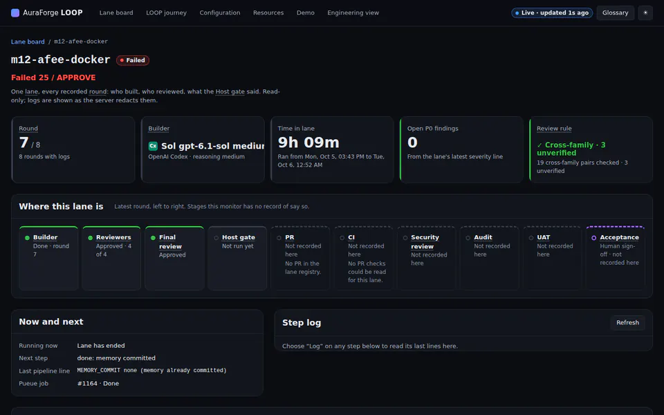The image size is (664, 415).
Task: Switch to Engineering view
Action: pyautogui.click(x=353, y=12)
